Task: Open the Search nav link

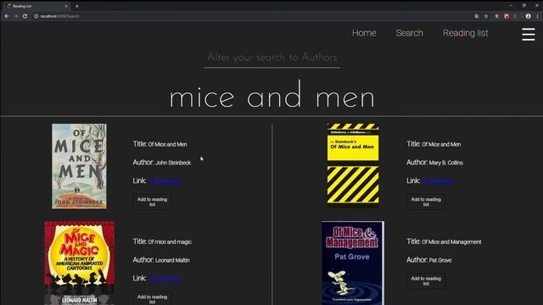Action: click(x=409, y=33)
